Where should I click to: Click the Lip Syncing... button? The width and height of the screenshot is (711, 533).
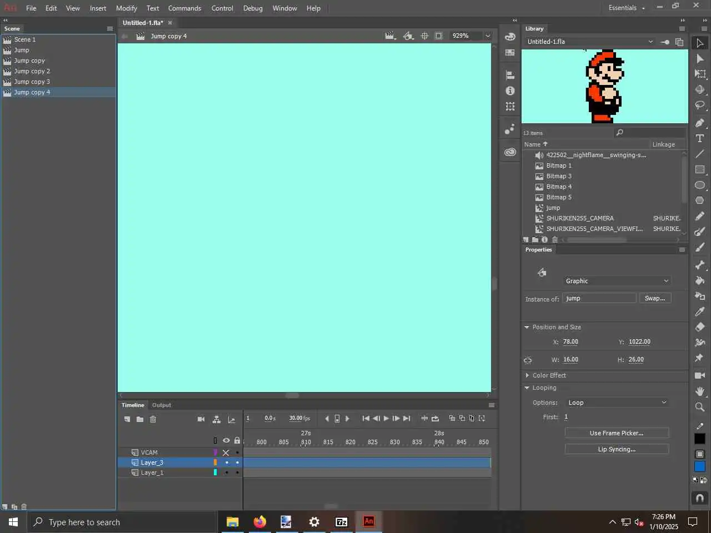(x=617, y=449)
